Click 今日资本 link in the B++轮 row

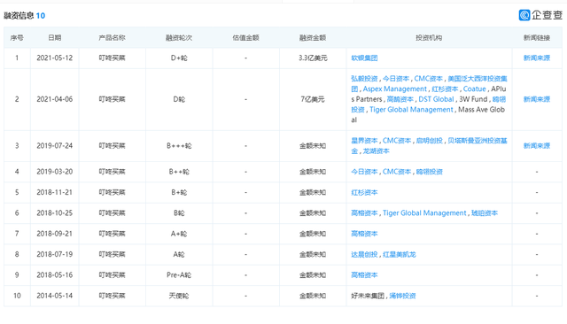(364, 172)
